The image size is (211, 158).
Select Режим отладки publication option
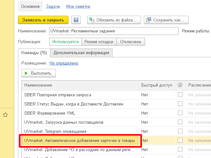[x=99, y=42]
